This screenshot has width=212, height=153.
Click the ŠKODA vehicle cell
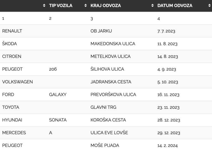10,44
